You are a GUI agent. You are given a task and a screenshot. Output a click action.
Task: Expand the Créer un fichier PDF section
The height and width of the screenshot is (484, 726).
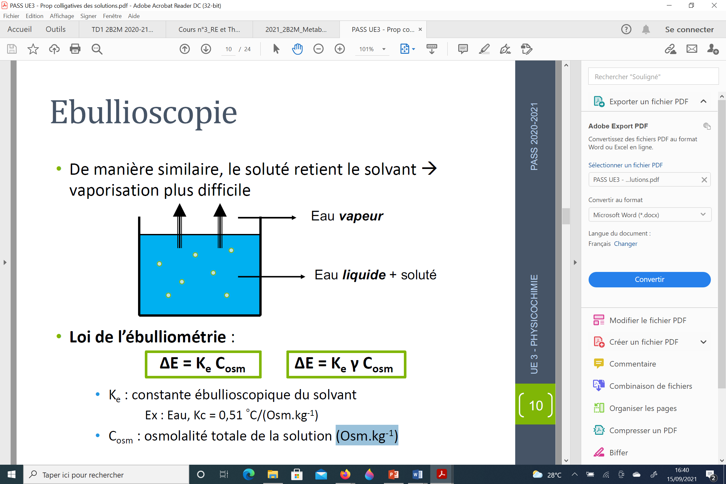[x=703, y=342]
